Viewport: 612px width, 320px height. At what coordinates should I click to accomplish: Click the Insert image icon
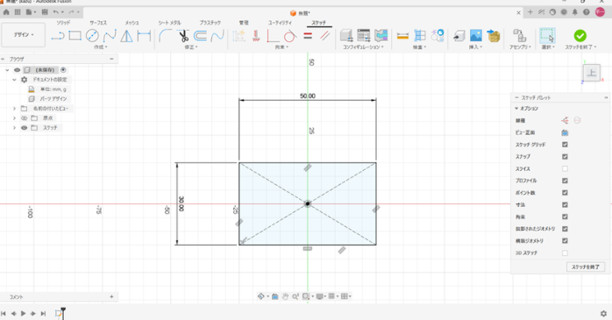pos(476,36)
